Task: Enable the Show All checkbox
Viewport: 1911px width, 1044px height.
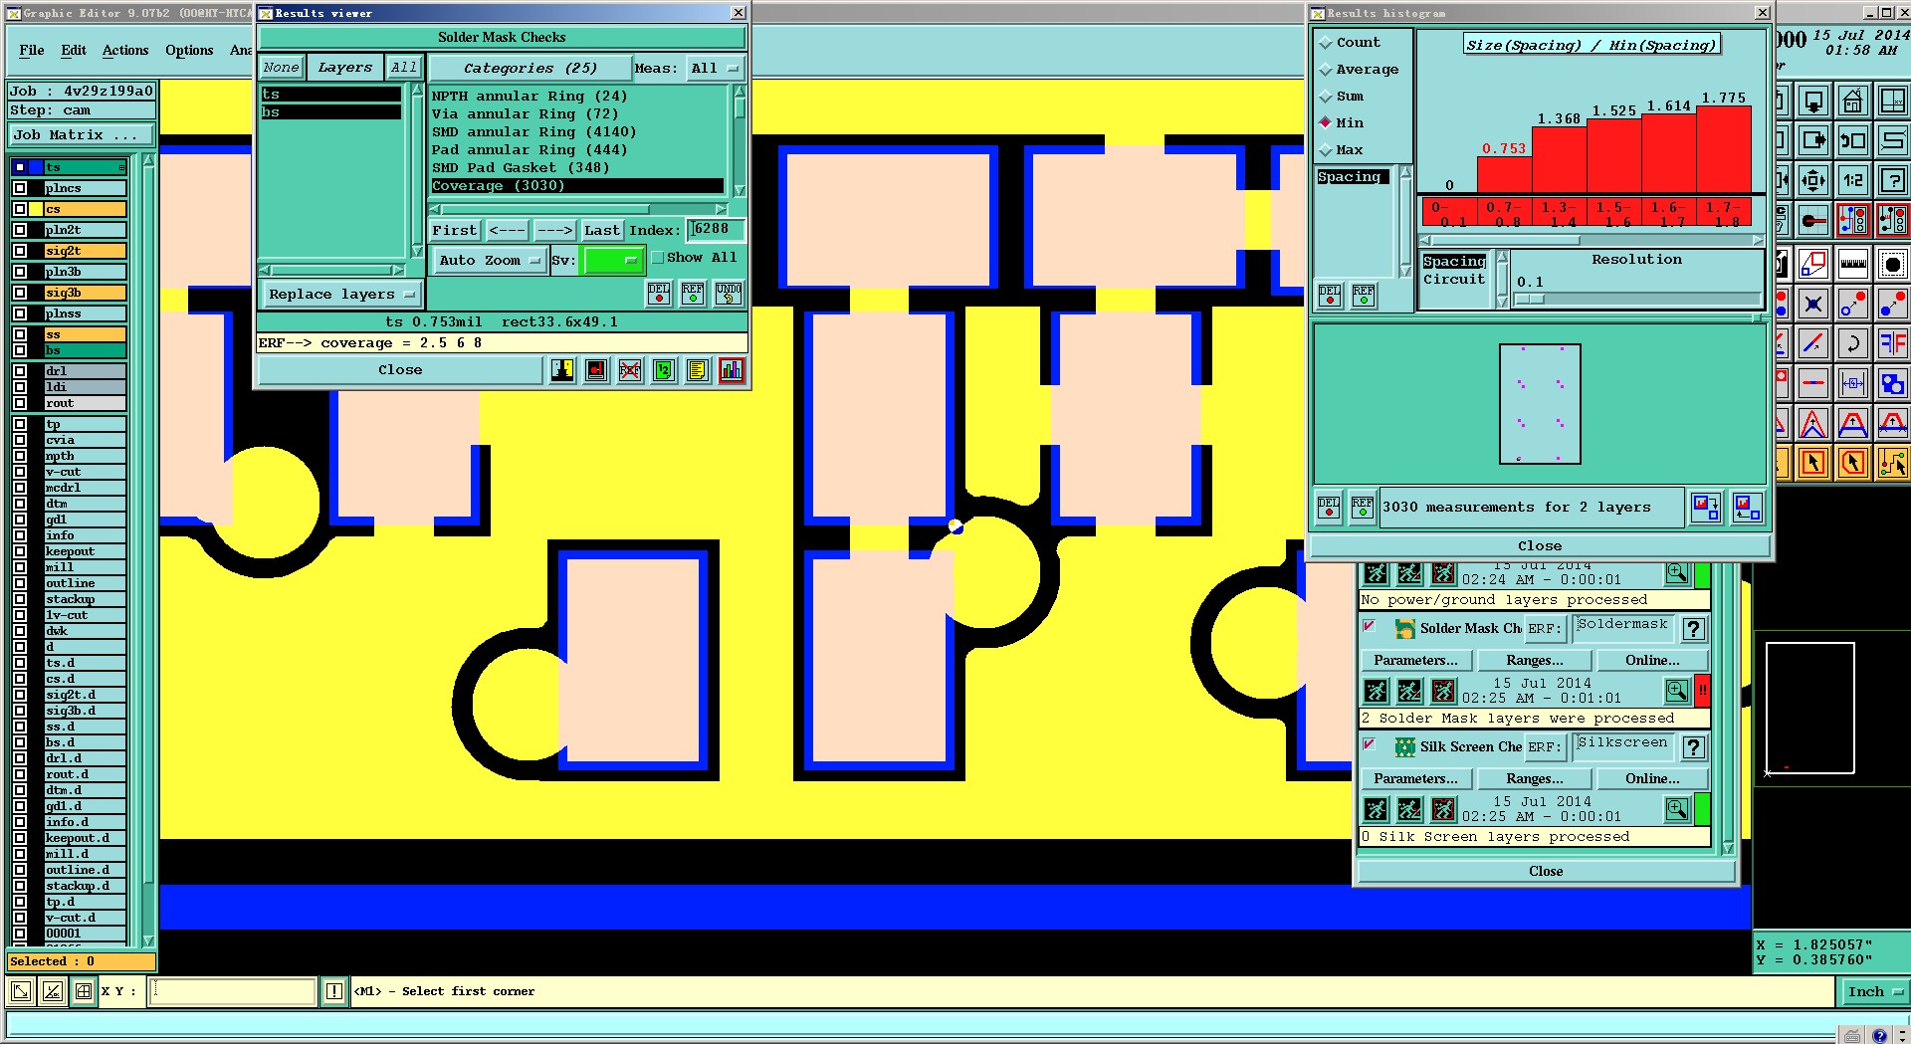Action: tap(657, 258)
